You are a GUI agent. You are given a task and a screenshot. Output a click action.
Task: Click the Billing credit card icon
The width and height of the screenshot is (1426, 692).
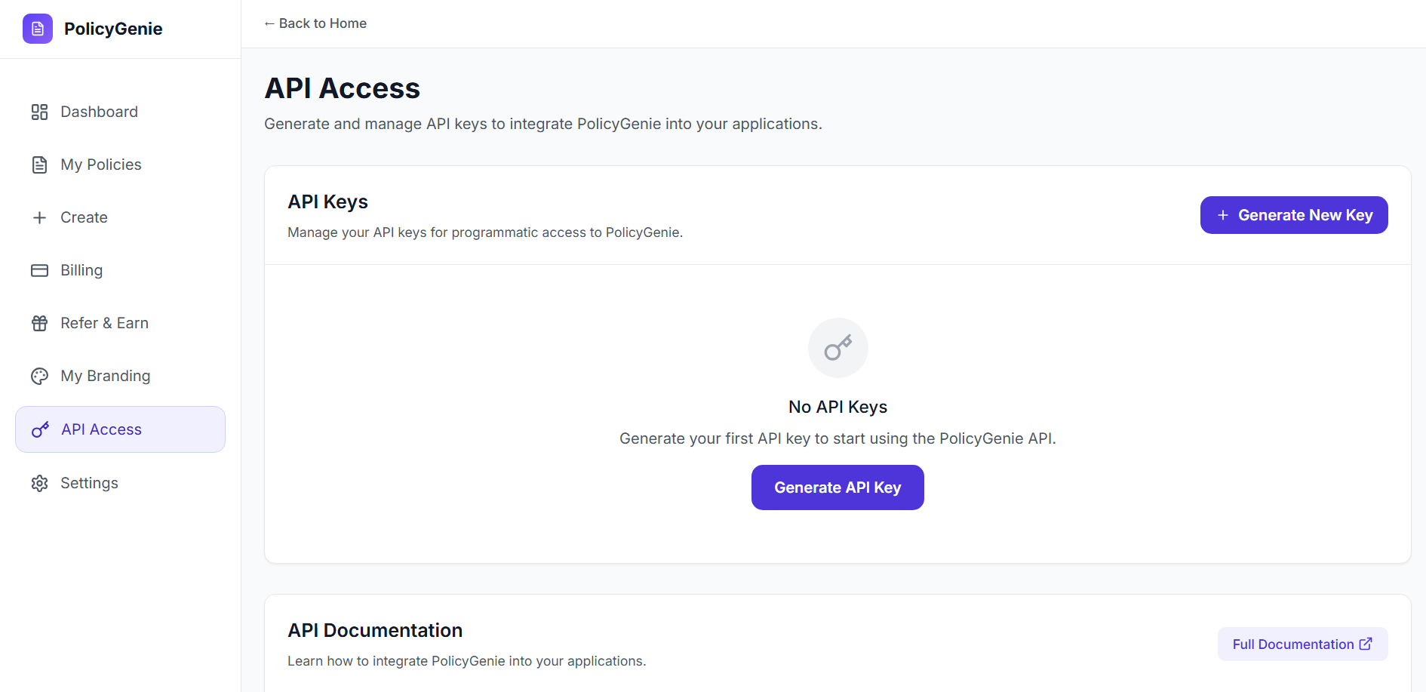click(39, 271)
